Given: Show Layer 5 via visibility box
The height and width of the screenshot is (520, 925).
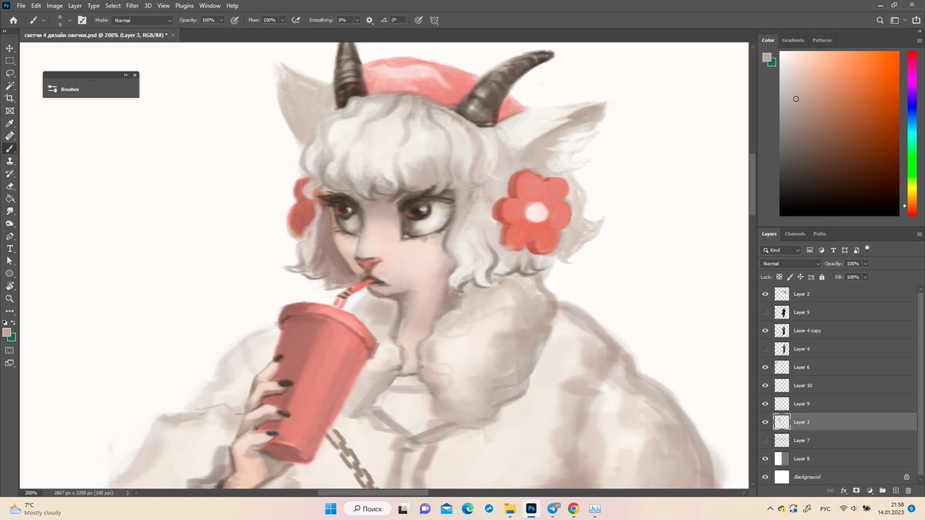Looking at the screenshot, I should tap(765, 312).
